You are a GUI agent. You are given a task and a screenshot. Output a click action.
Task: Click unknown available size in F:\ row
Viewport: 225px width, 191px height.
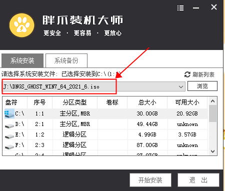(187, 145)
